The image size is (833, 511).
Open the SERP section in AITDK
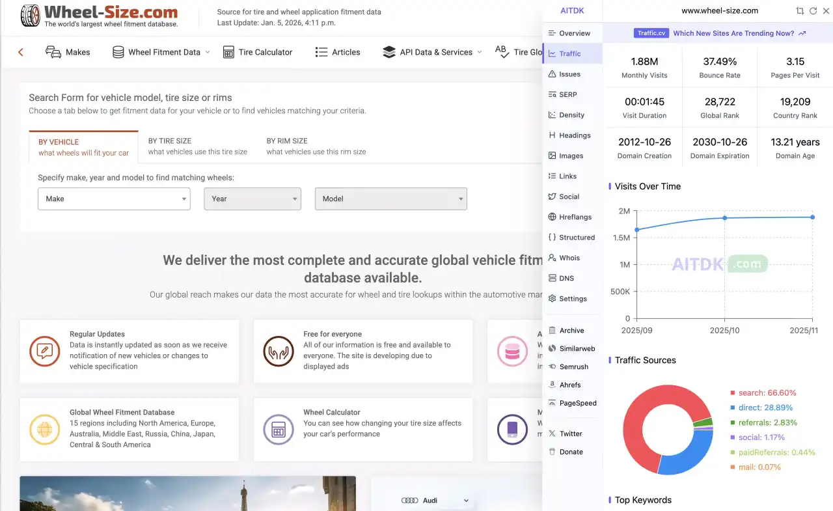pos(572,94)
